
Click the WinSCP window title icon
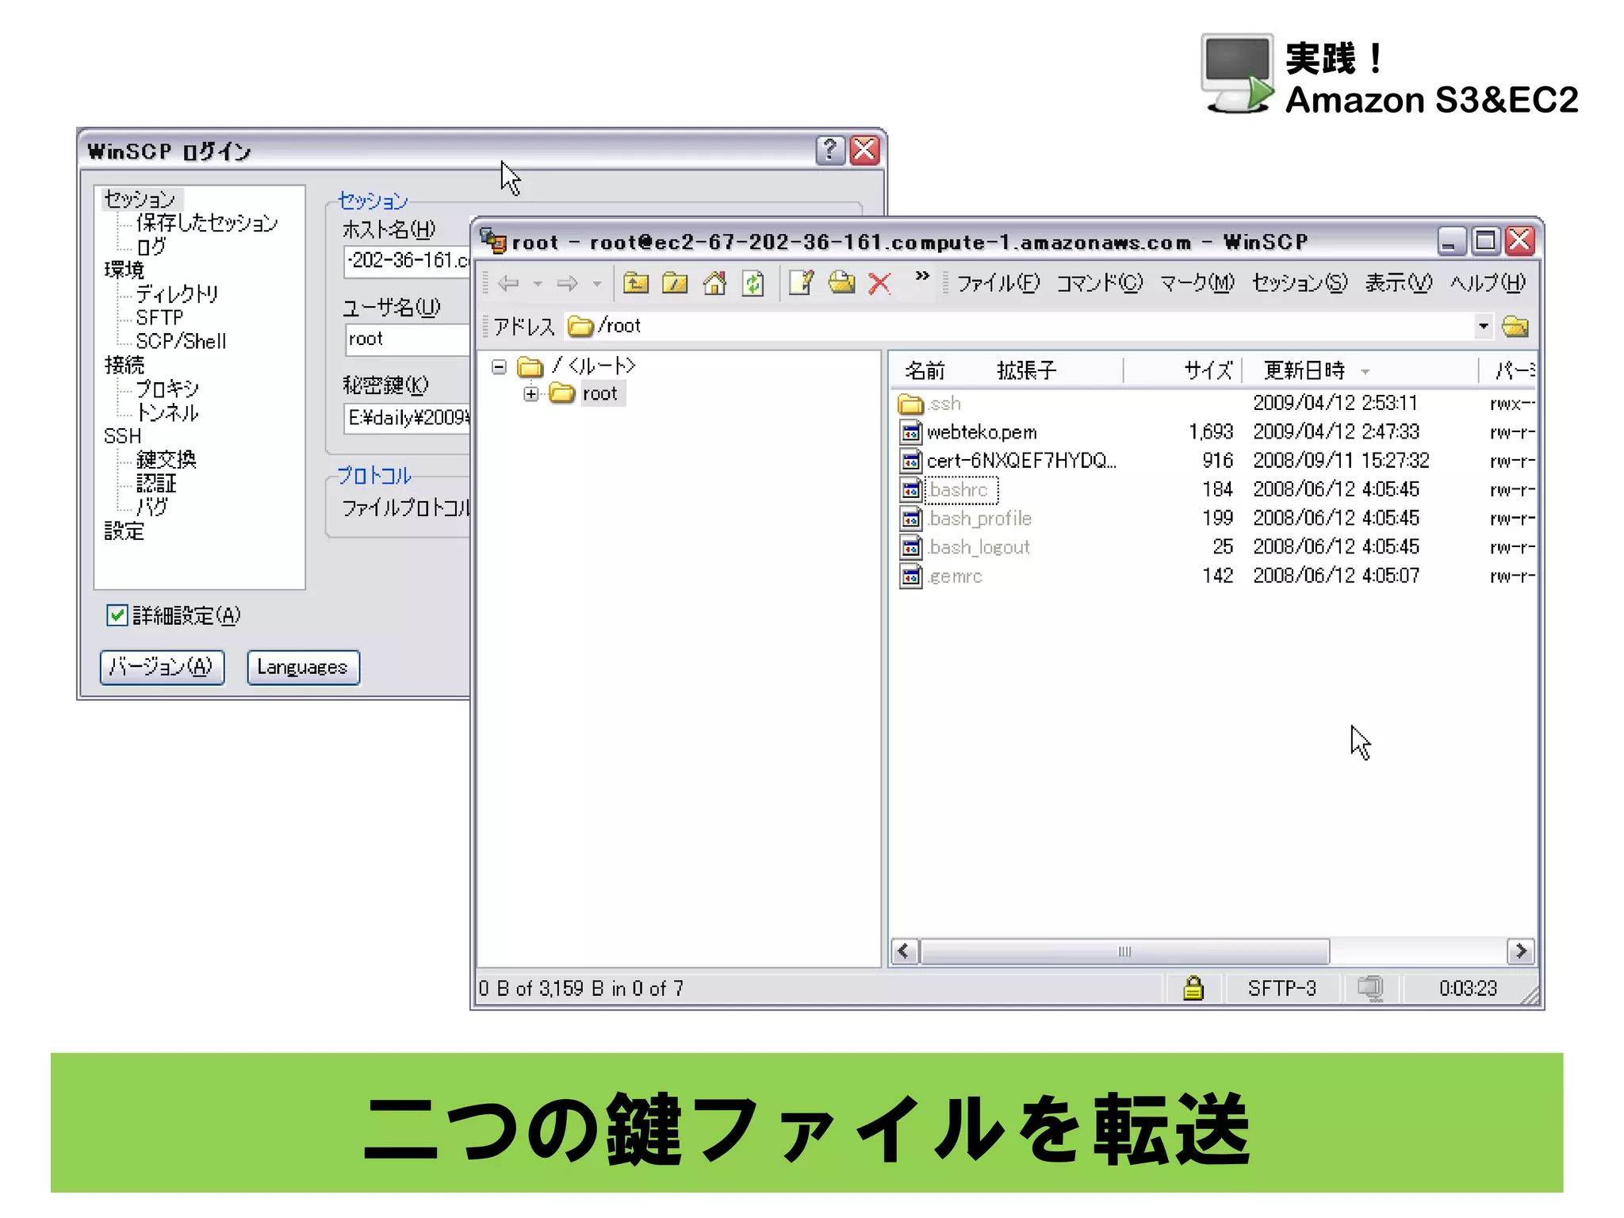pos(492,241)
